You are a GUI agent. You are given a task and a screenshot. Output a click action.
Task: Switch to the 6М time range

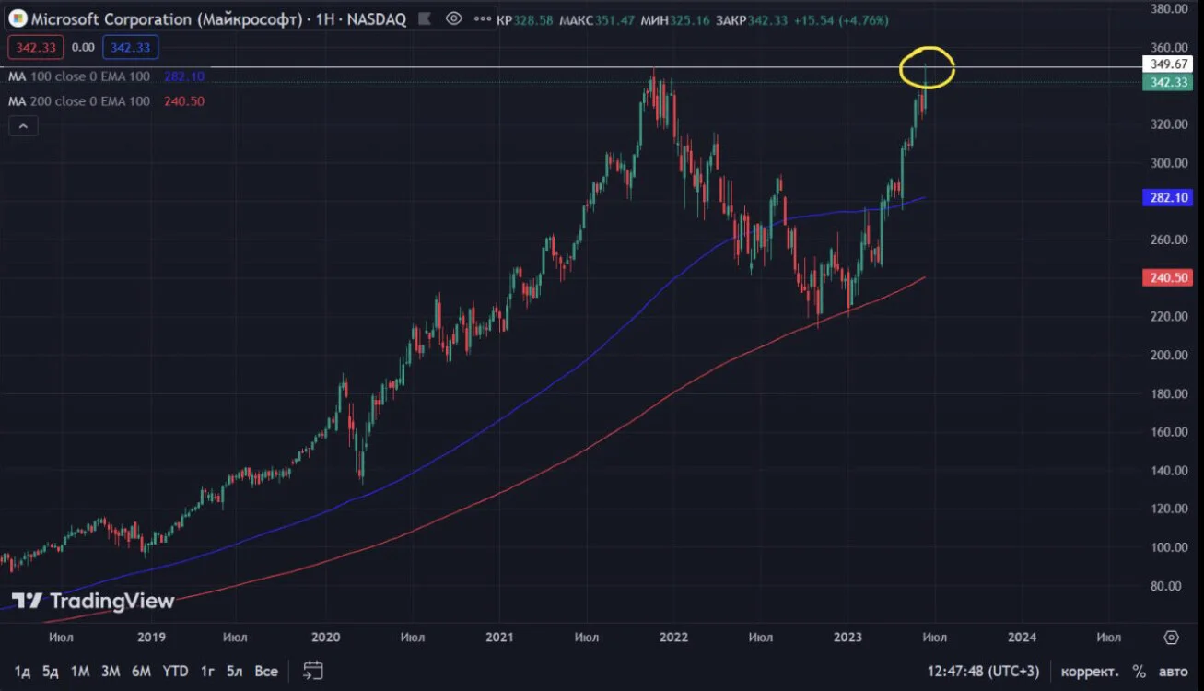point(141,671)
